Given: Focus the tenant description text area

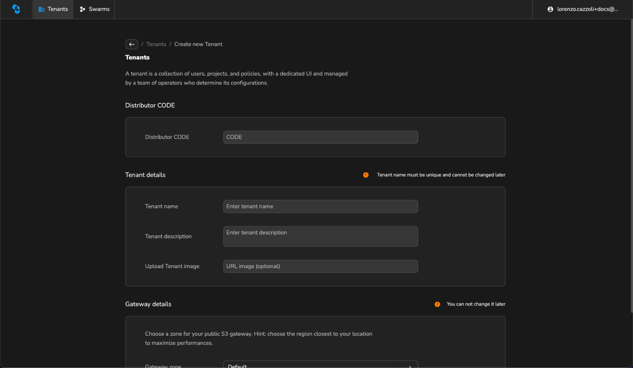Looking at the screenshot, I should click(320, 236).
